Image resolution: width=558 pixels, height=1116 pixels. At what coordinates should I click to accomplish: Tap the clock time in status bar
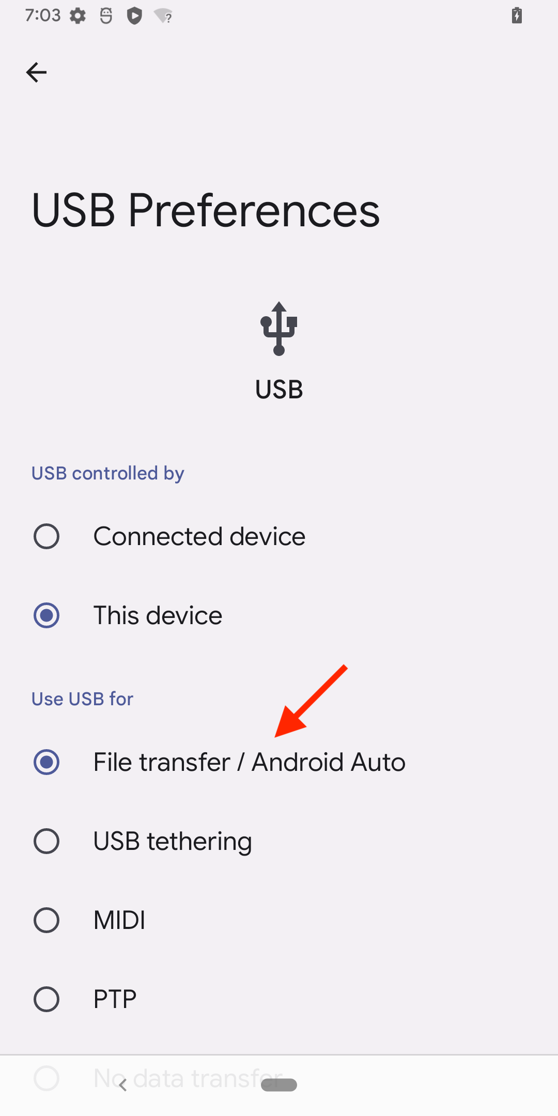(x=43, y=16)
